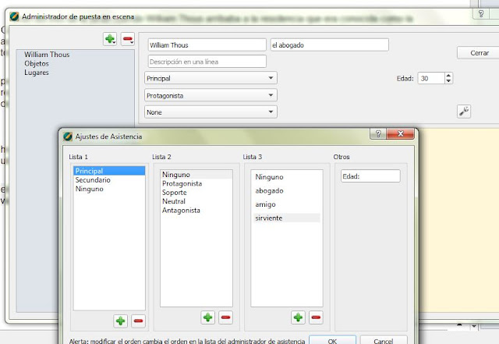Click the Edad value field showing 30
This screenshot has width=499, height=344.
[431, 78]
